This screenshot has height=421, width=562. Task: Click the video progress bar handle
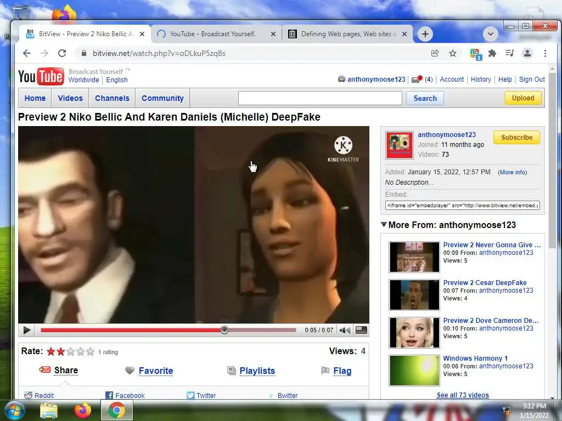pyautogui.click(x=224, y=330)
